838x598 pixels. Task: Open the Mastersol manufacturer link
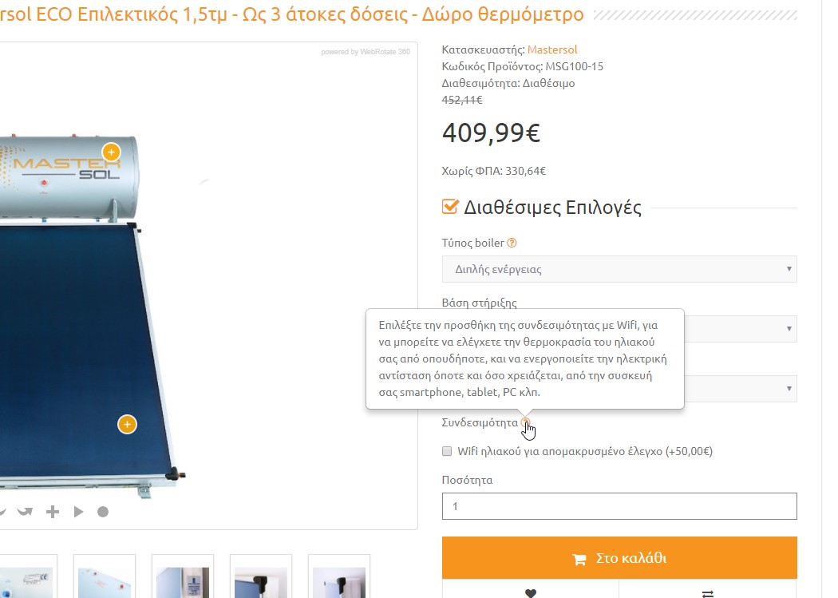click(552, 50)
